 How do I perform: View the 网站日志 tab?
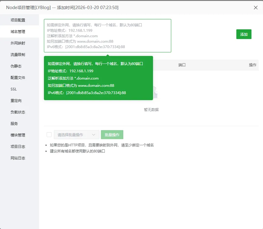click(x=18, y=158)
